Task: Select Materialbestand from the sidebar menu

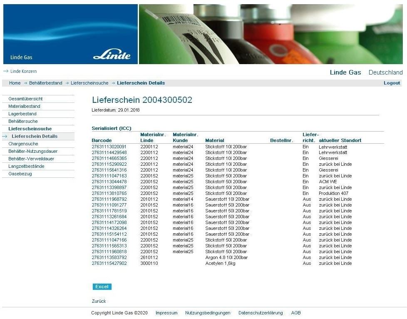Action: pyautogui.click(x=24, y=106)
